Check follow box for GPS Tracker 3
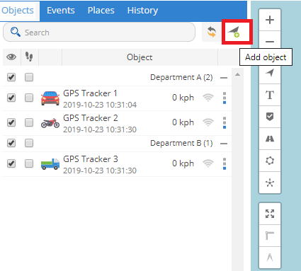Screen dimensions: 301x271 point(29,163)
